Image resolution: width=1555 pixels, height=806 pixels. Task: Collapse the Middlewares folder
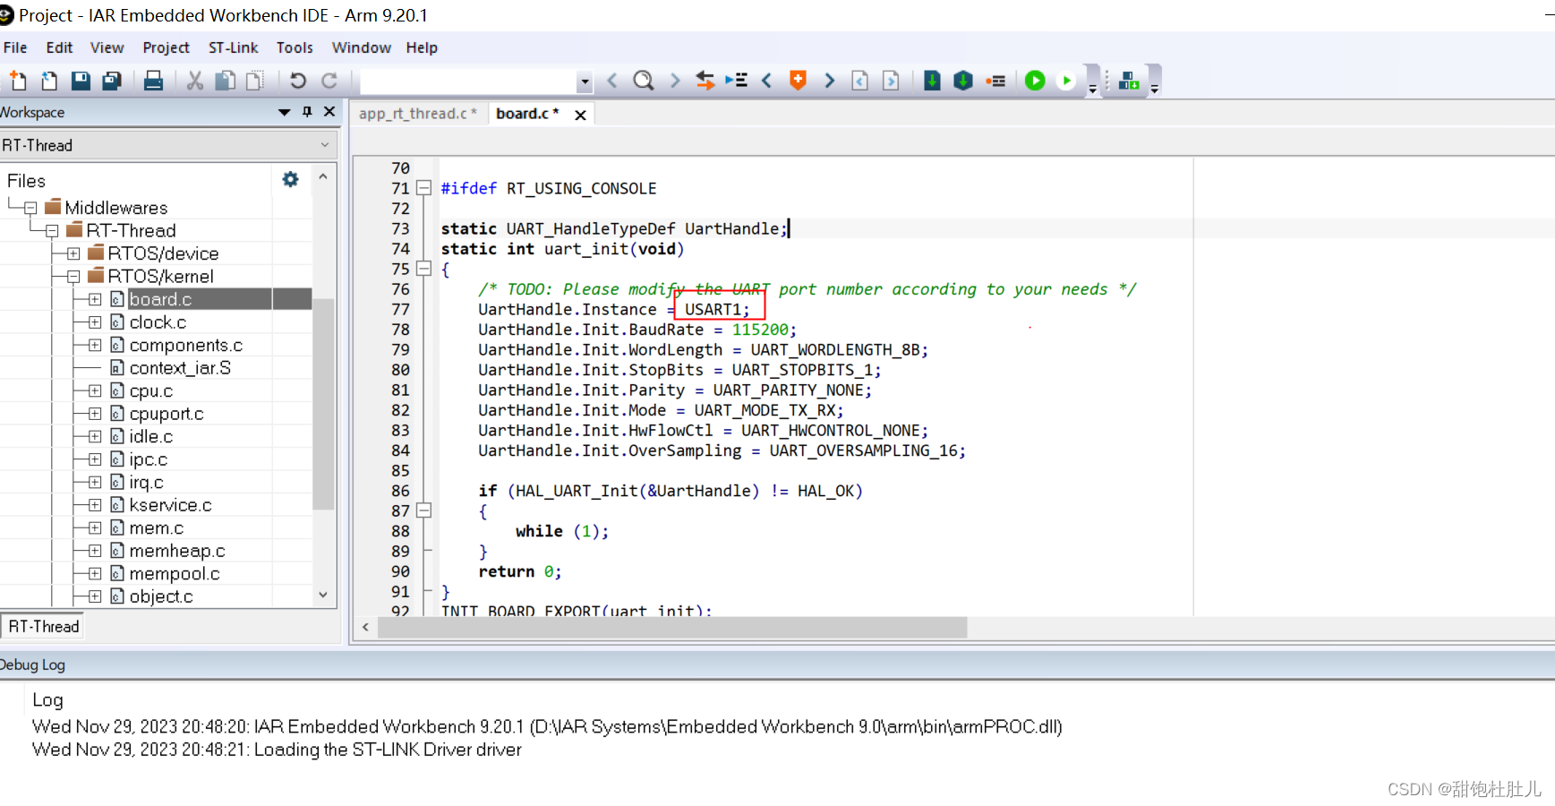coord(30,208)
